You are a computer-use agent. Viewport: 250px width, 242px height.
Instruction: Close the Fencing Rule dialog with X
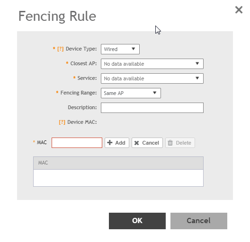(239, 10)
